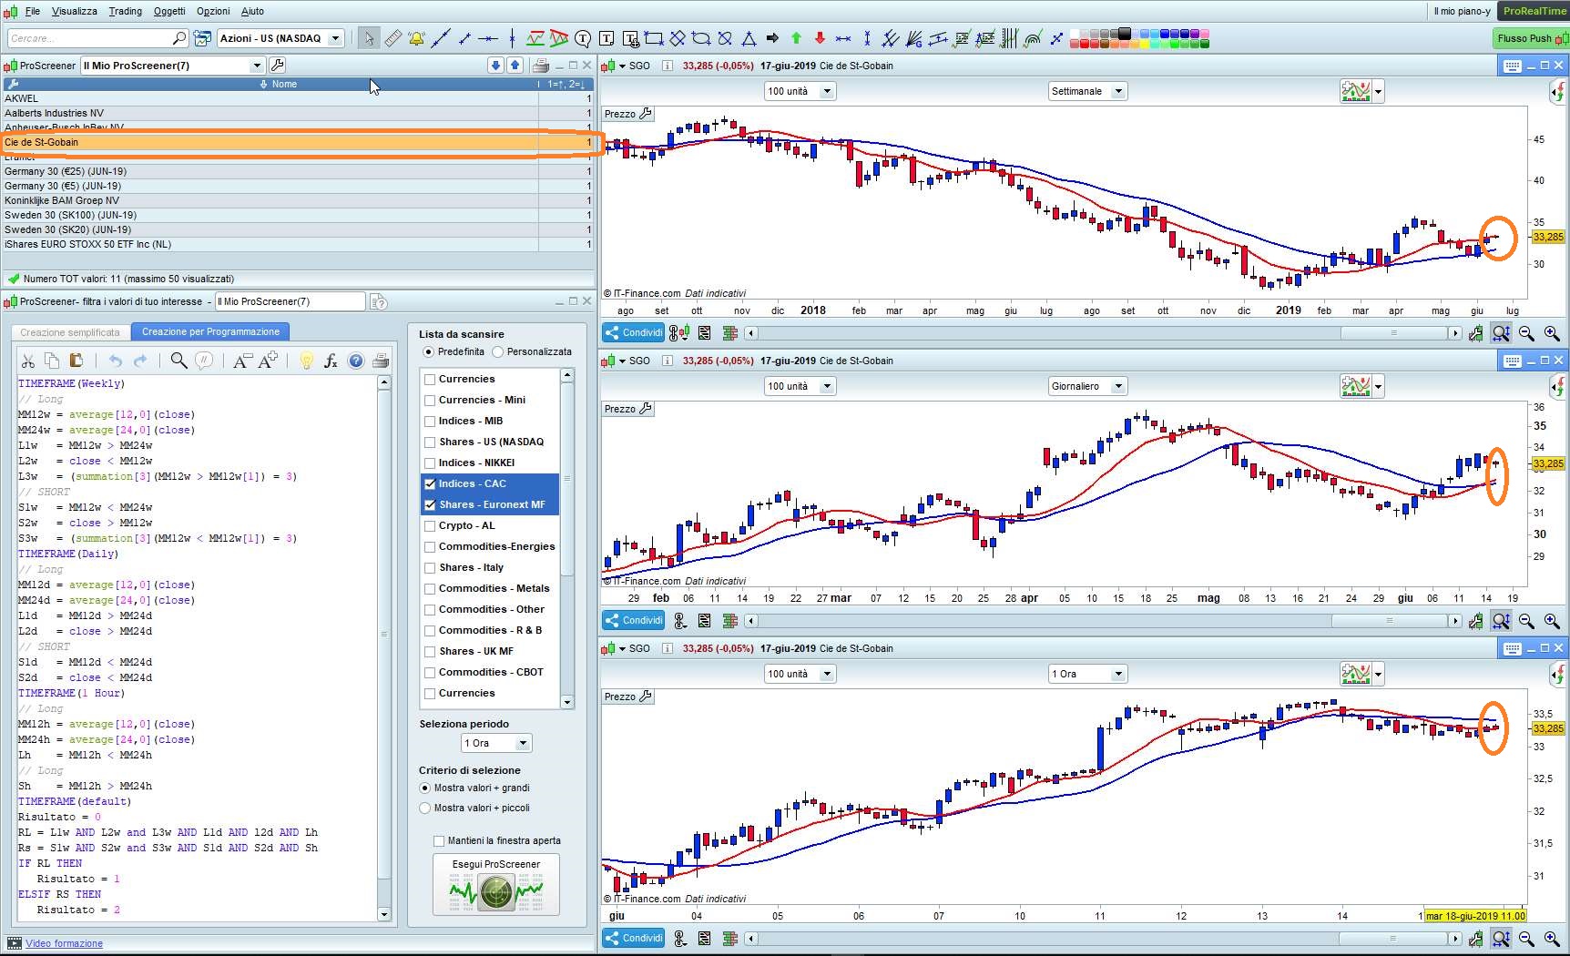Pick the white color swatch
Image resolution: width=1570 pixels, height=956 pixels.
(x=1075, y=34)
